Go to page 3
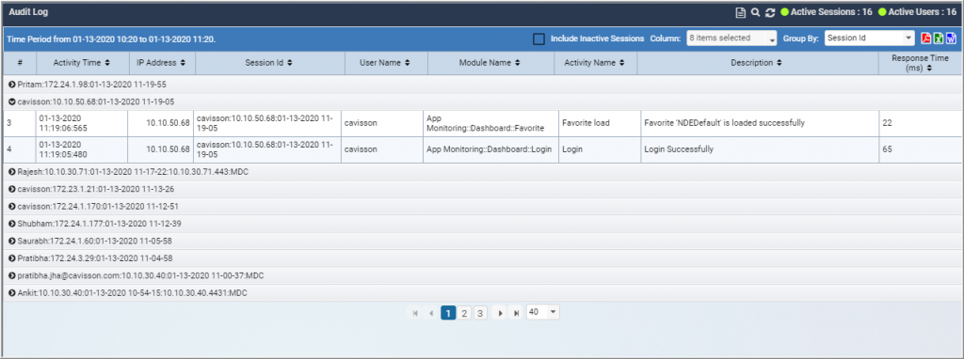 (480, 313)
